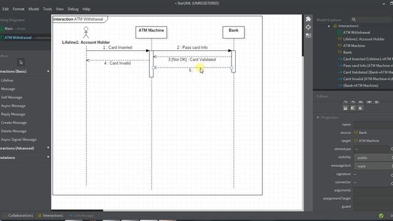Open the Extensions puzzle-piece icon

click(308, 19)
